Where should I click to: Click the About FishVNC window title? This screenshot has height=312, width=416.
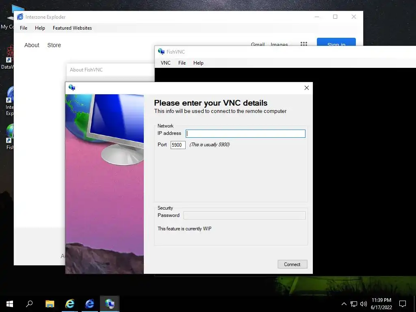tap(86, 70)
